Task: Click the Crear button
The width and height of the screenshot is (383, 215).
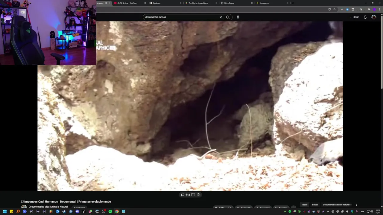Action: pos(354,17)
